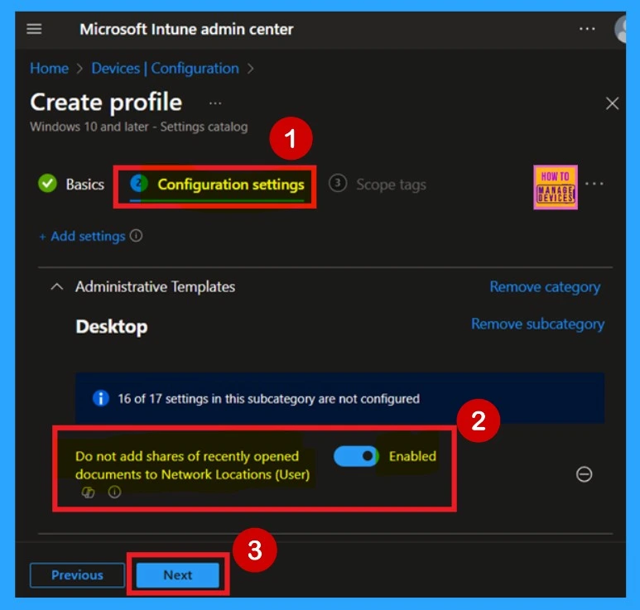Click the Scope tags step number circle
640x610 pixels.
(x=338, y=183)
